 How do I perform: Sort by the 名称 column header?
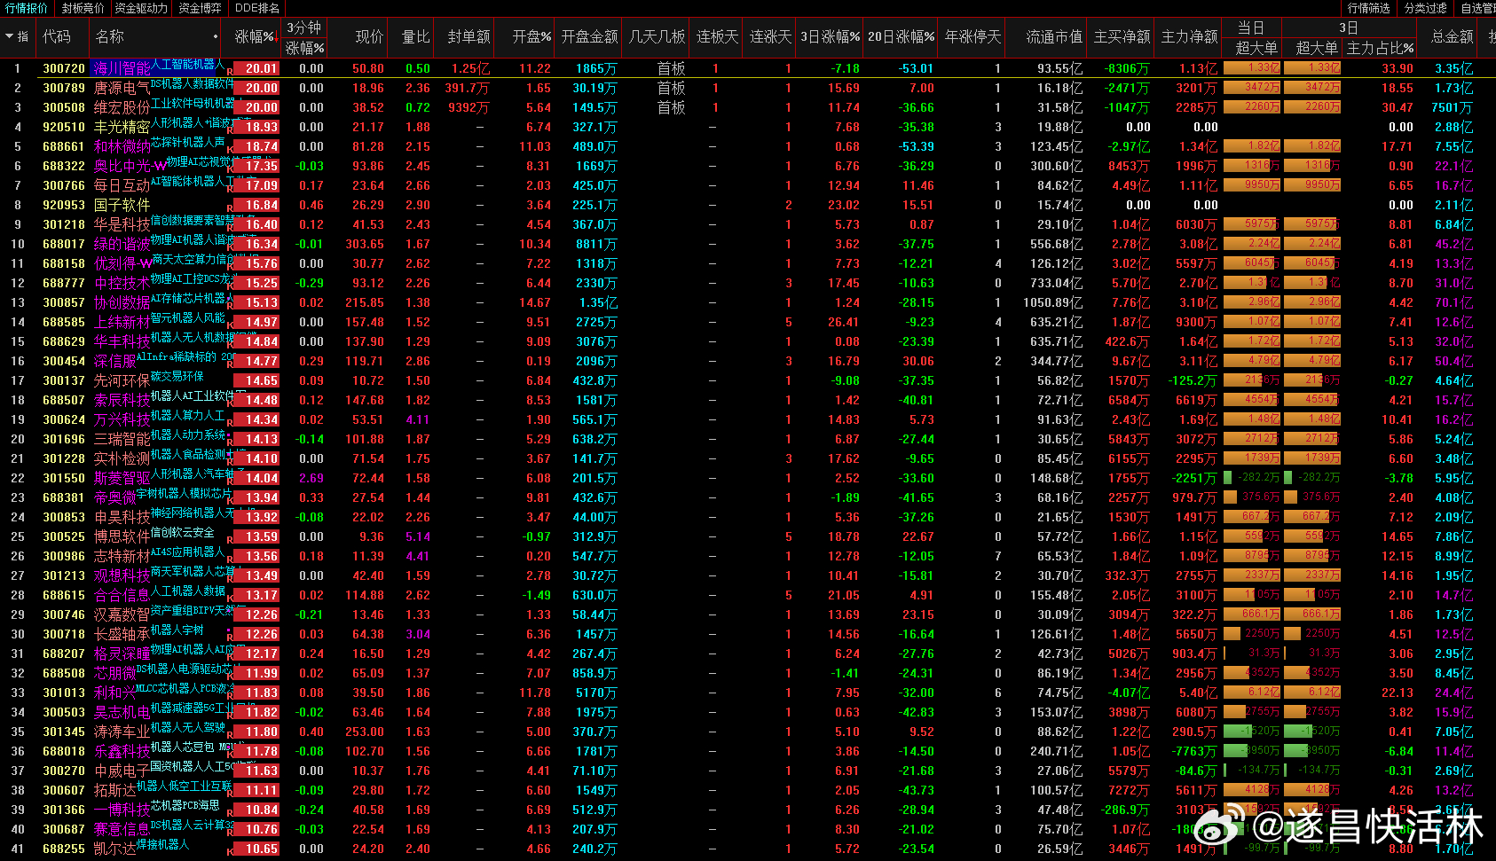[x=110, y=36]
